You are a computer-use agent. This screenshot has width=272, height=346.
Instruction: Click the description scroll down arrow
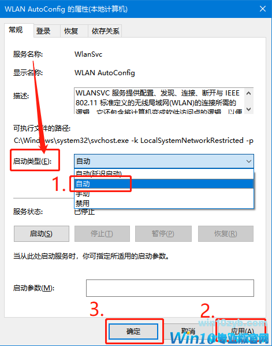249,109
